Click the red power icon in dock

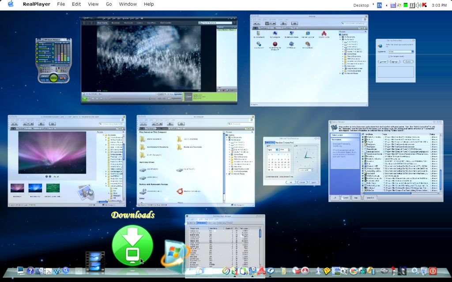point(433,271)
